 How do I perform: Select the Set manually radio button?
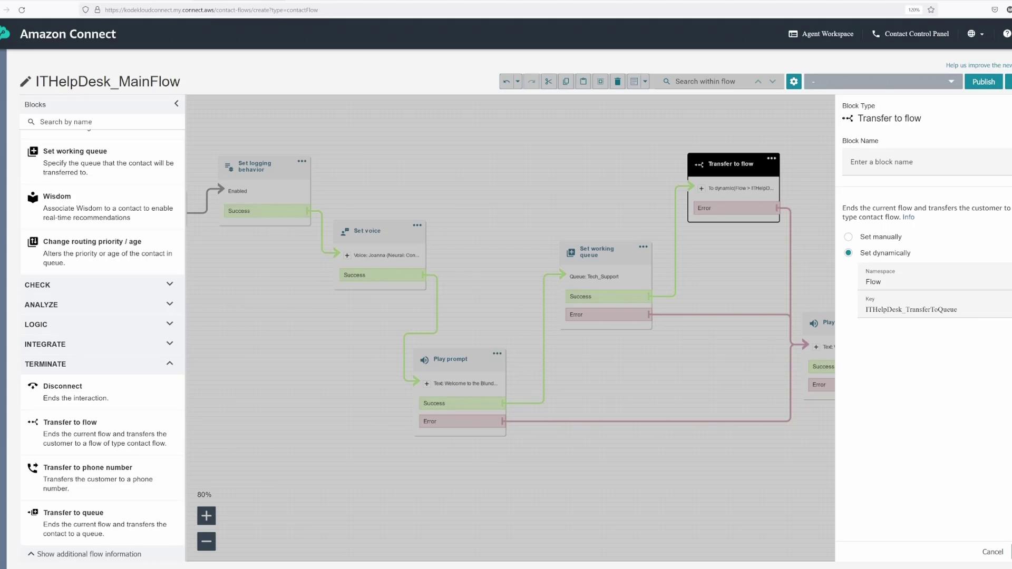[848, 237]
